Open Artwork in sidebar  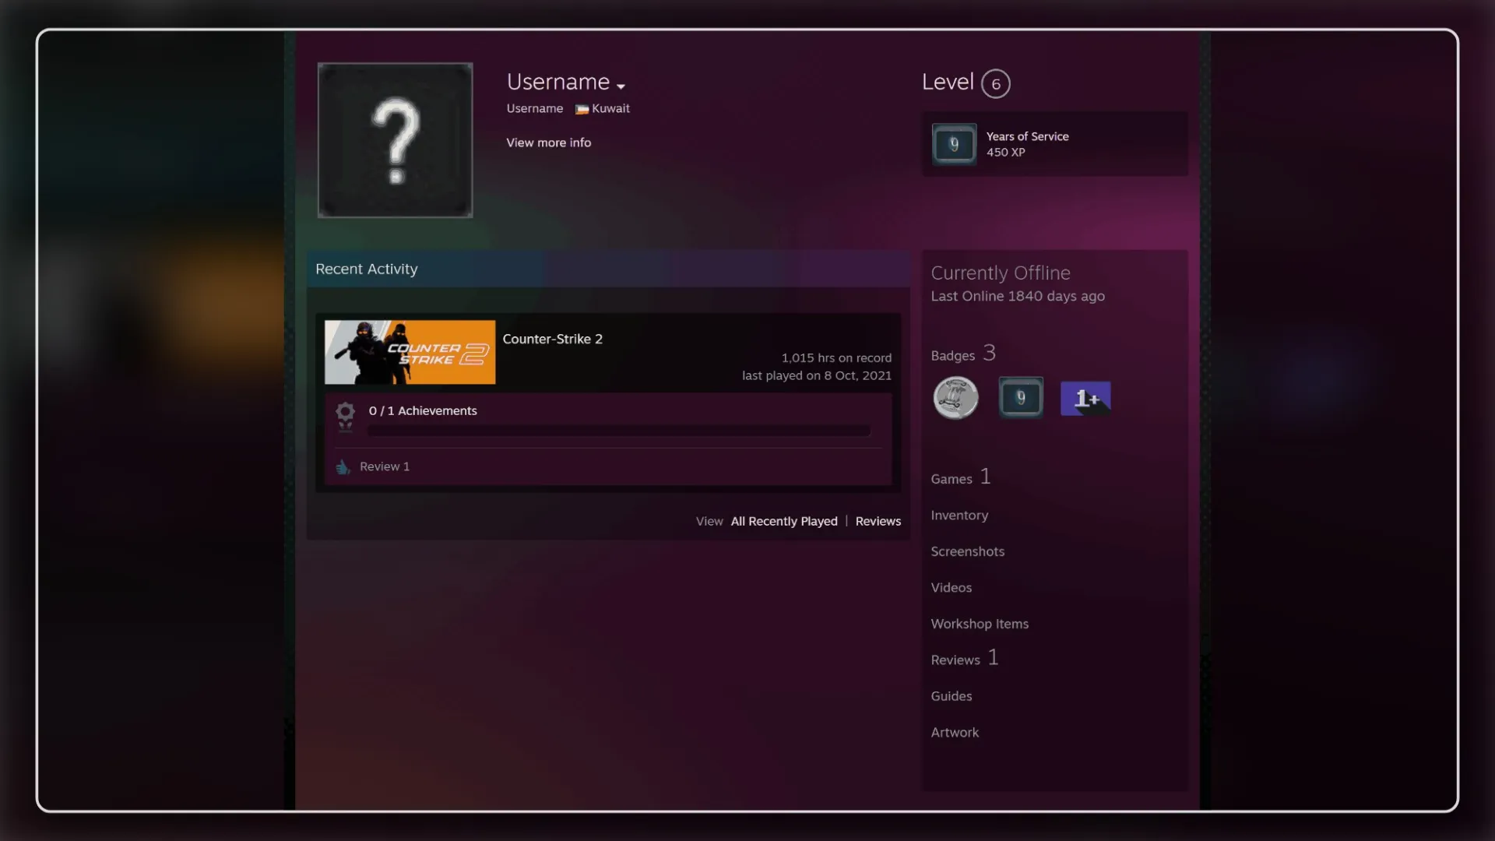click(955, 732)
